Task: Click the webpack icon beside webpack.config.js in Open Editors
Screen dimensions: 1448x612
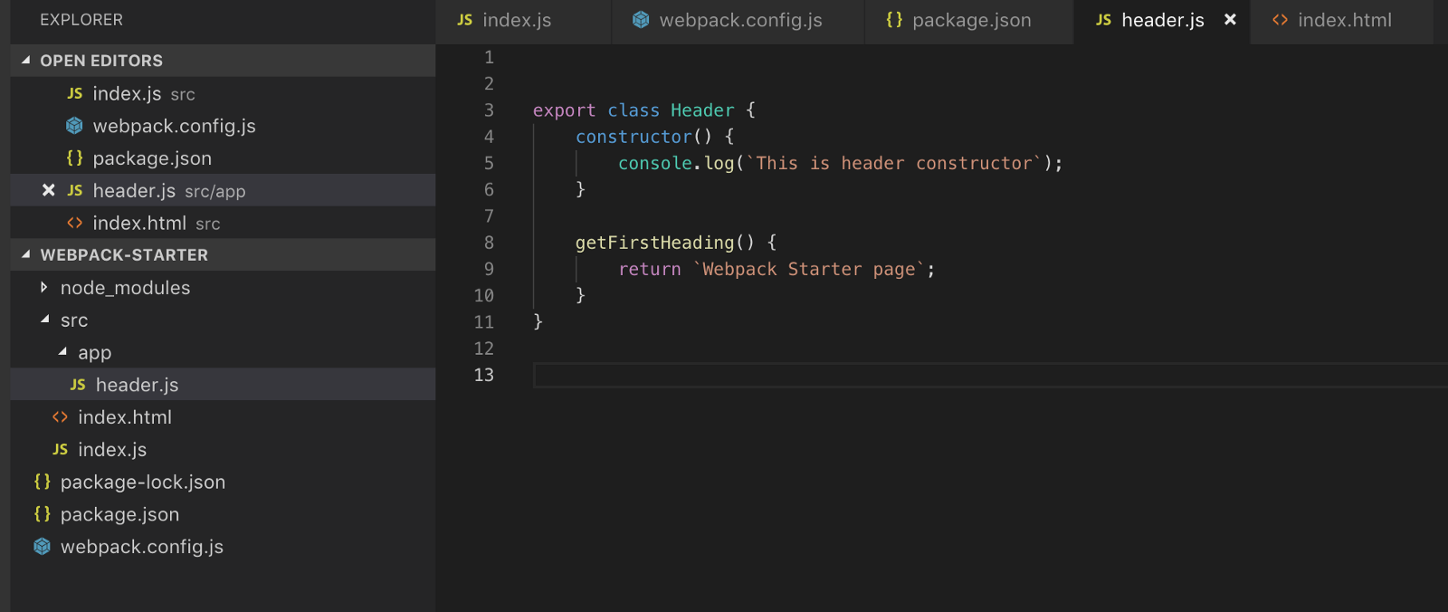Action: 74,126
